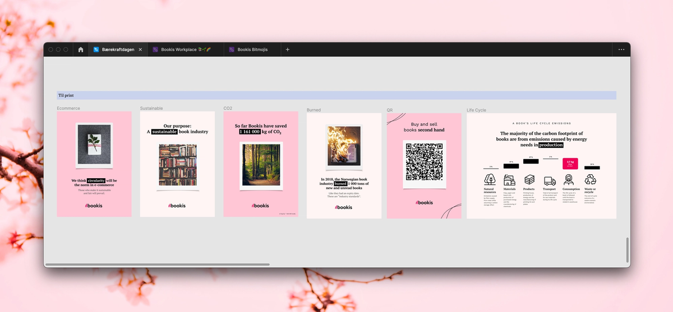Click the Our purpose: heading text
The height and width of the screenshot is (312, 673).
click(177, 126)
